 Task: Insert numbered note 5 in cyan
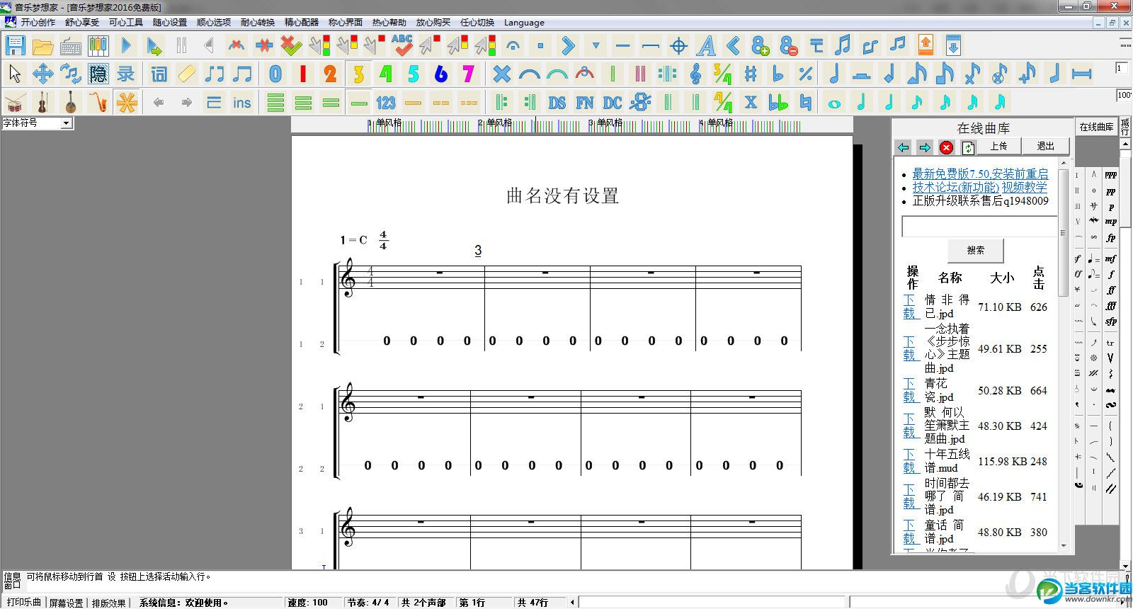click(x=414, y=74)
